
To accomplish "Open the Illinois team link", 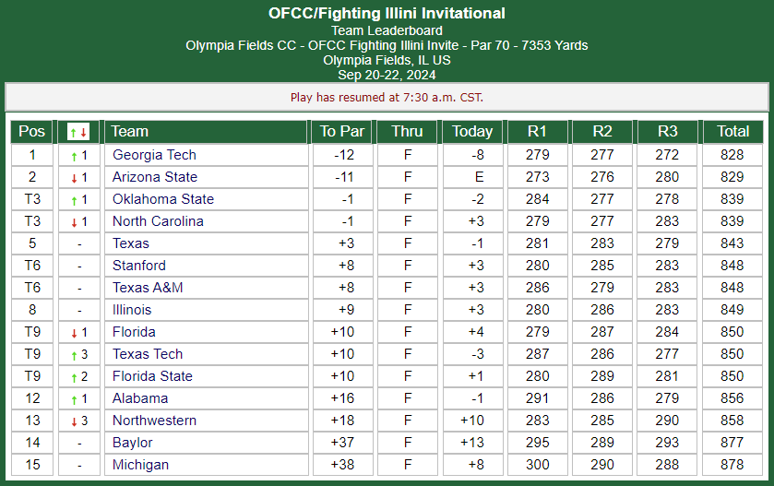I will pos(132,310).
